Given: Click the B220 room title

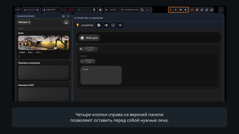Looking at the screenshot, I should pyautogui.click(x=21, y=33).
